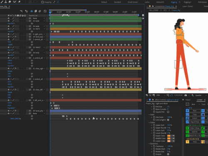Click the Limber Help button

193,142
